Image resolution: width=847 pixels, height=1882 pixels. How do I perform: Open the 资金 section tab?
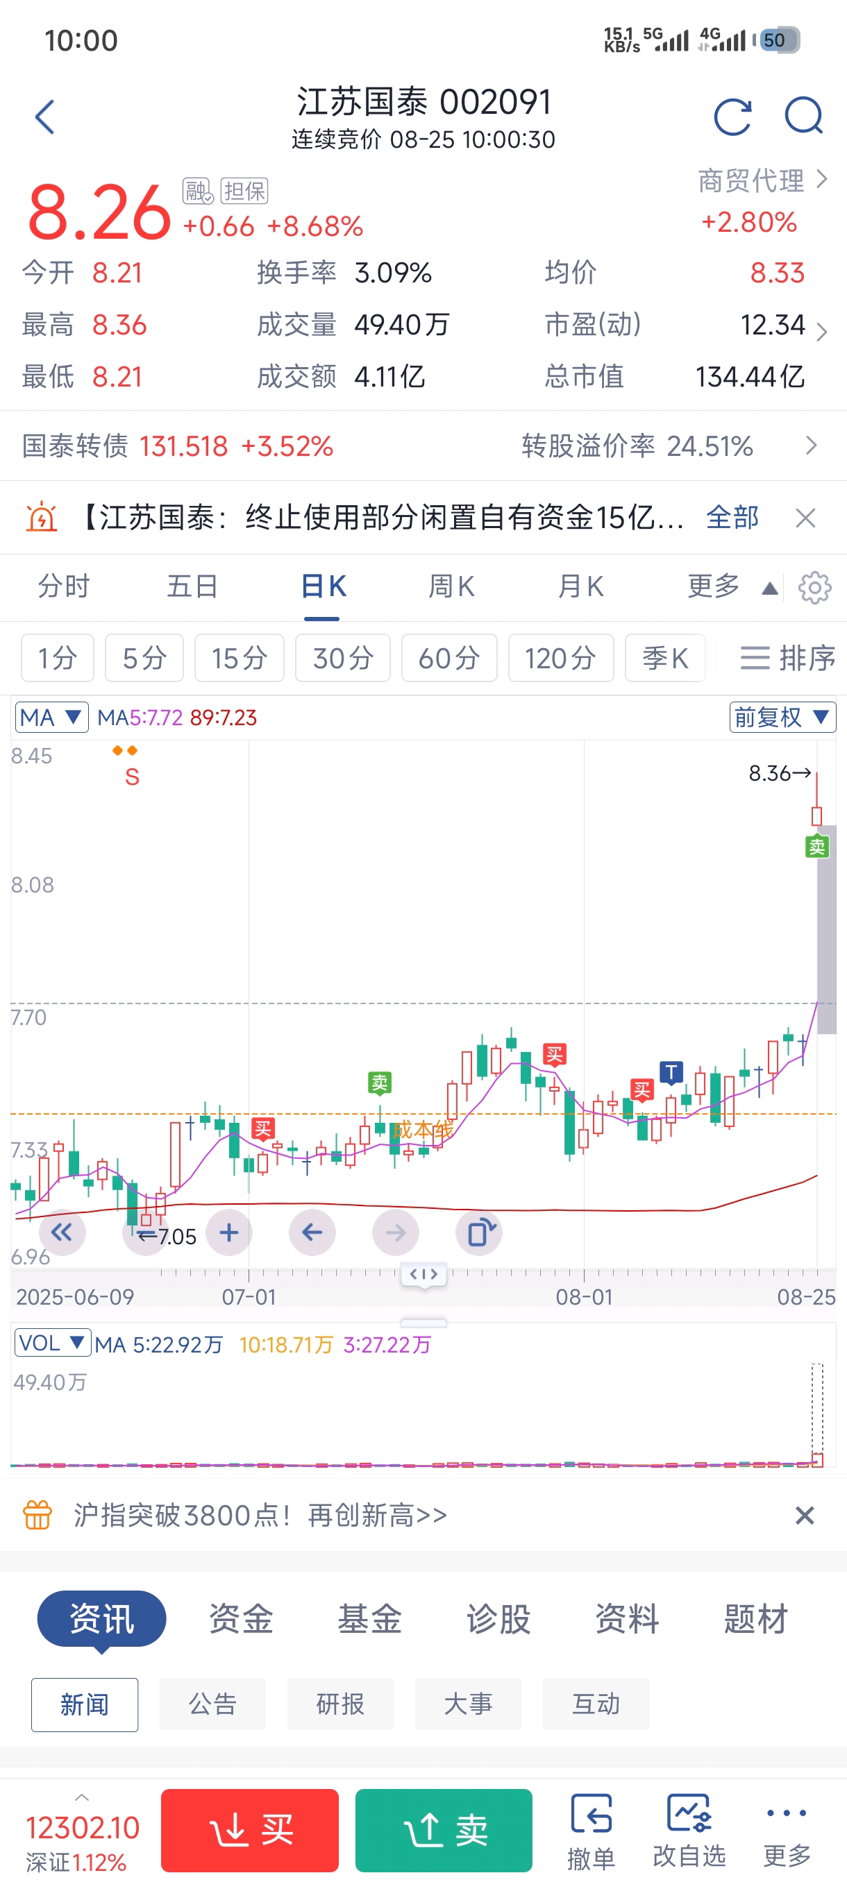[x=241, y=1619]
